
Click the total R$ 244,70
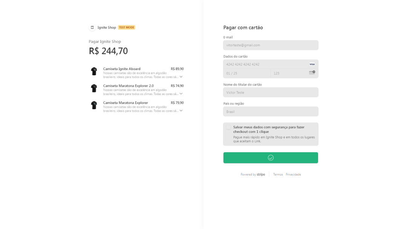108,51
